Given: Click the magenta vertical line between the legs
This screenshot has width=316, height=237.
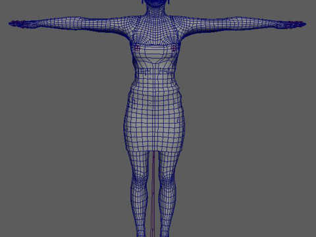Looking at the screenshot, I should click(x=153, y=194).
